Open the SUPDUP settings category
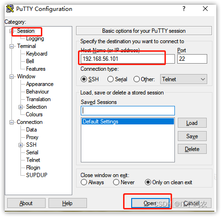 tap(37, 175)
